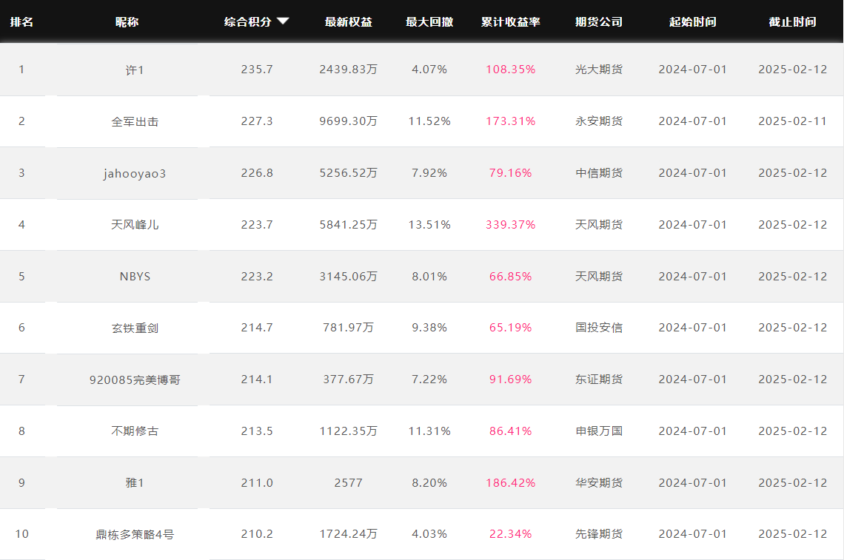Click return rate 186.42%

510,482
